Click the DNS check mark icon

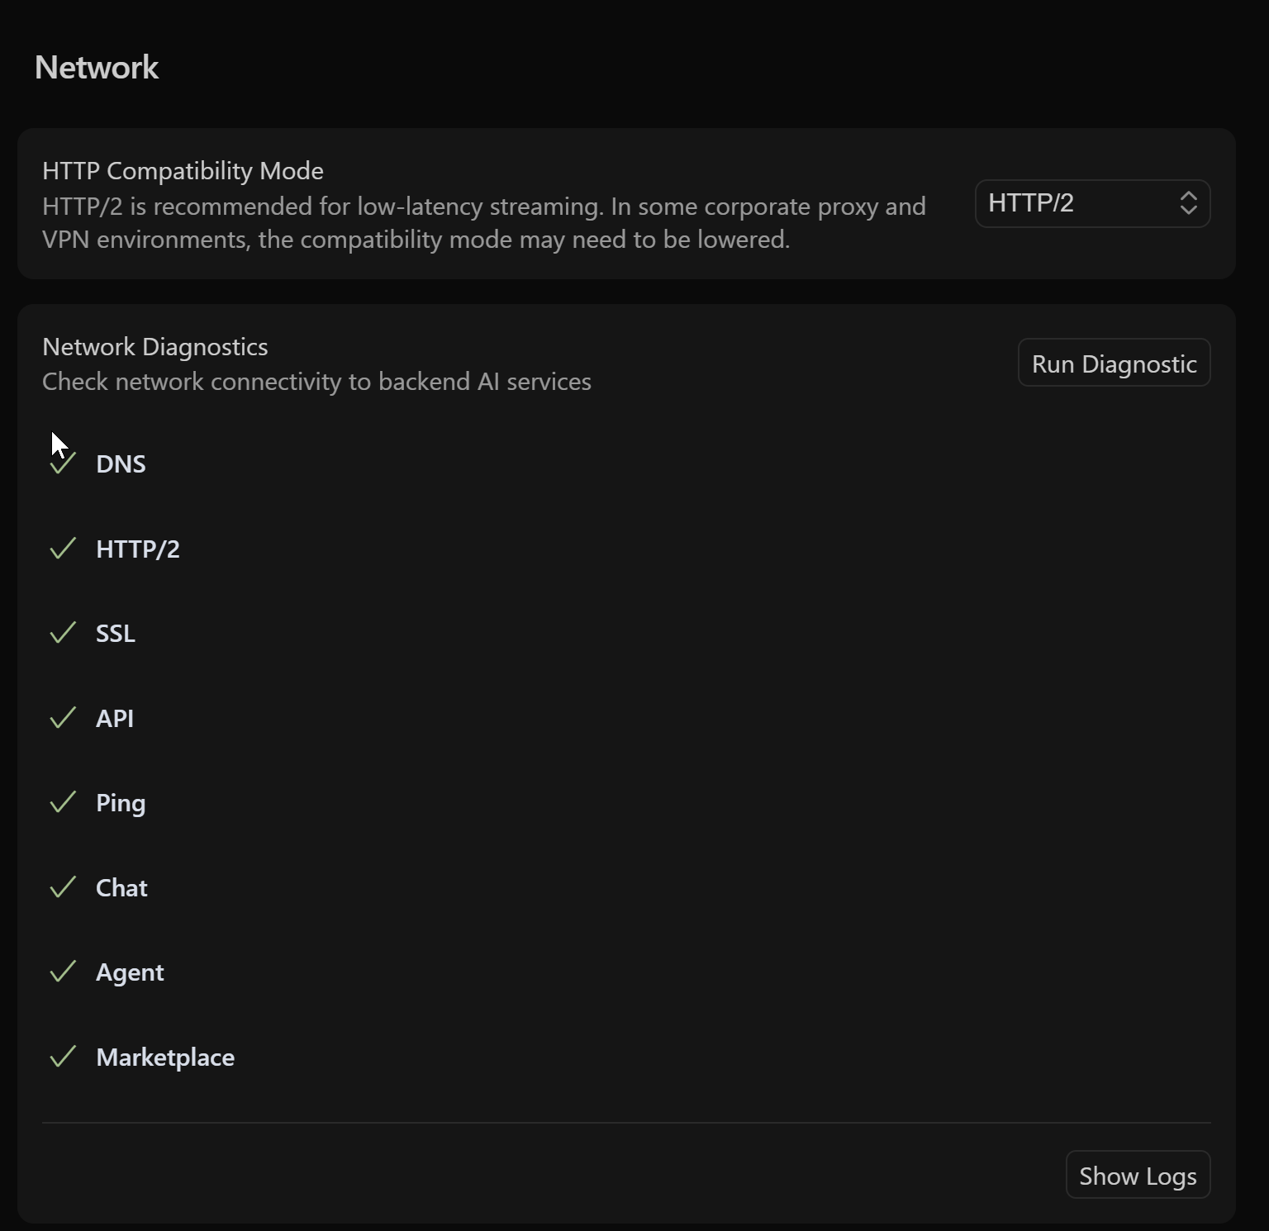pos(64,464)
